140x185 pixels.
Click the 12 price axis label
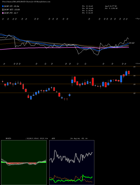134,93
